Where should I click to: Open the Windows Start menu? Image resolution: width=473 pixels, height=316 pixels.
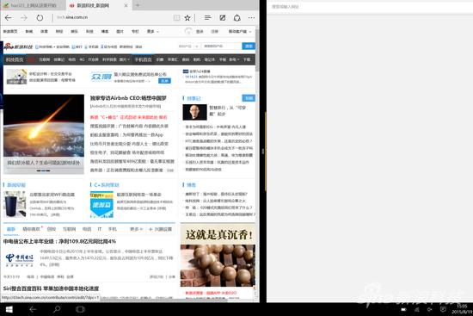pyautogui.click(x=9, y=309)
